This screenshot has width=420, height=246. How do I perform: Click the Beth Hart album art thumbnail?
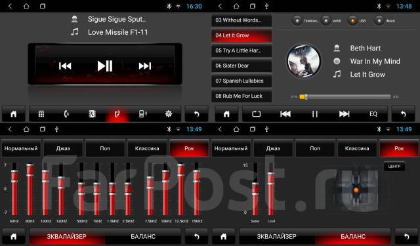click(304, 61)
